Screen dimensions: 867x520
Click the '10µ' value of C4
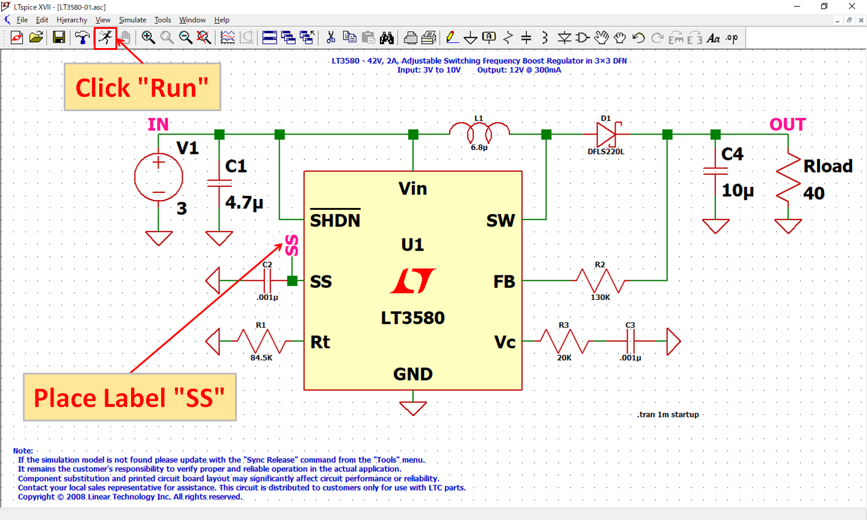click(x=738, y=191)
